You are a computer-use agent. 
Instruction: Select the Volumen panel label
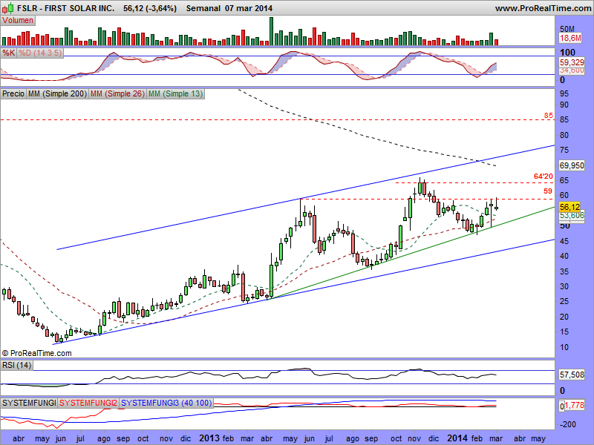click(18, 21)
